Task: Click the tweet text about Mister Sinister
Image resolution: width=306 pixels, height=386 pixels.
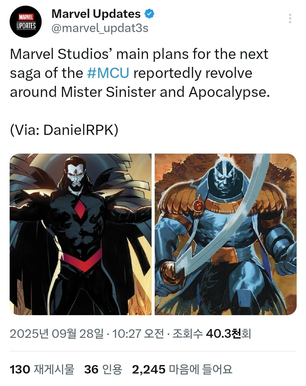Action: click(140, 73)
